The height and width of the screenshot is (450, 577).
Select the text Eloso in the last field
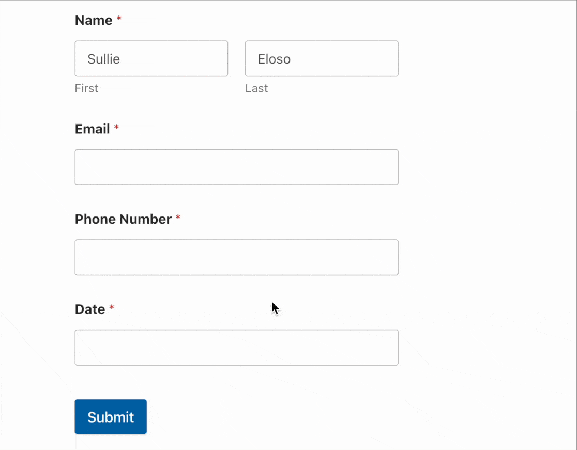click(x=274, y=59)
